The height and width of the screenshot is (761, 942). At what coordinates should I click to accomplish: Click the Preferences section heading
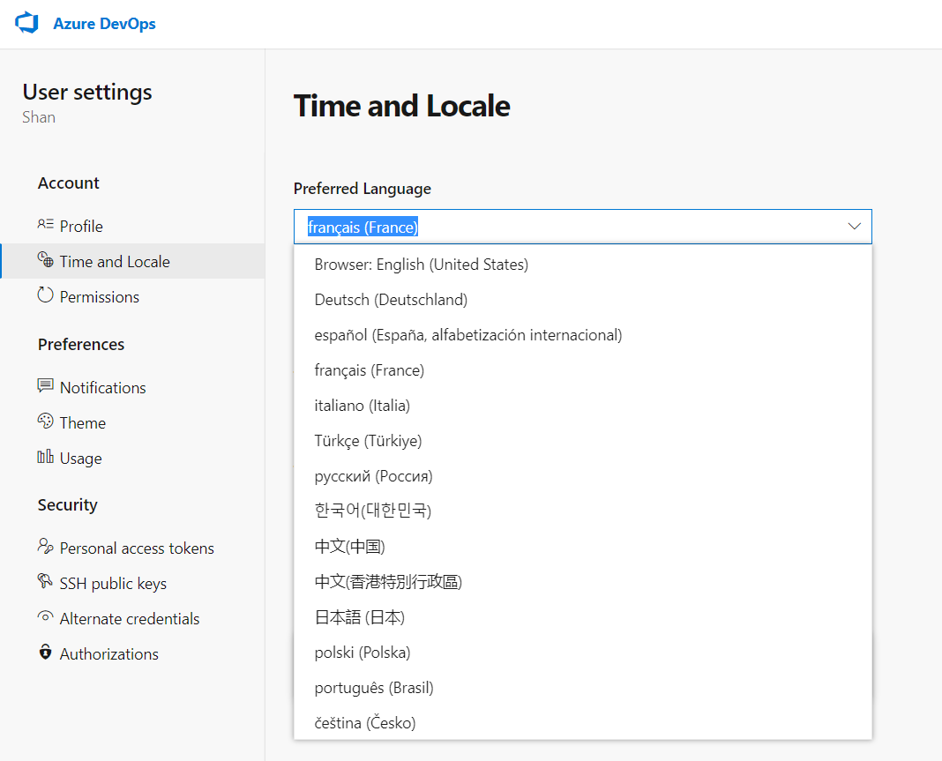click(x=81, y=344)
